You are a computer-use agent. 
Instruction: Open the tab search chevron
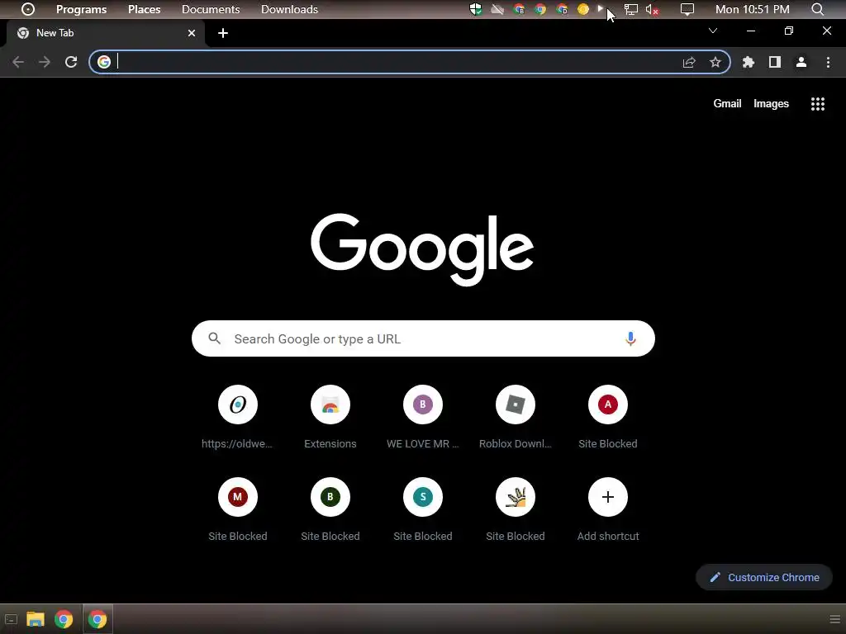[713, 31]
